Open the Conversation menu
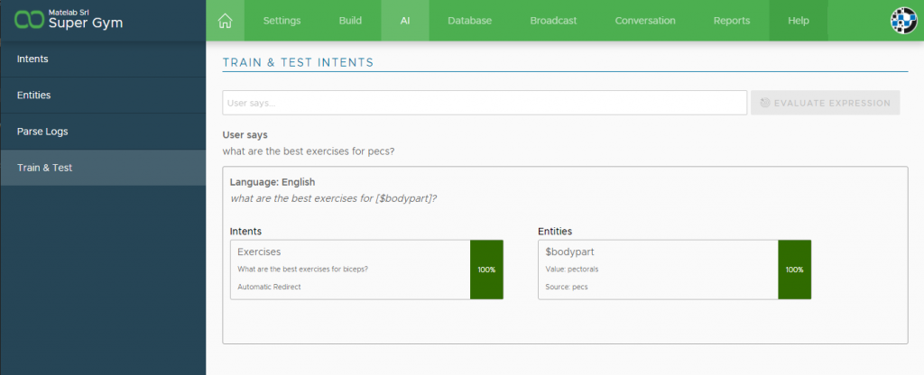The height and width of the screenshot is (375, 924). pos(645,21)
